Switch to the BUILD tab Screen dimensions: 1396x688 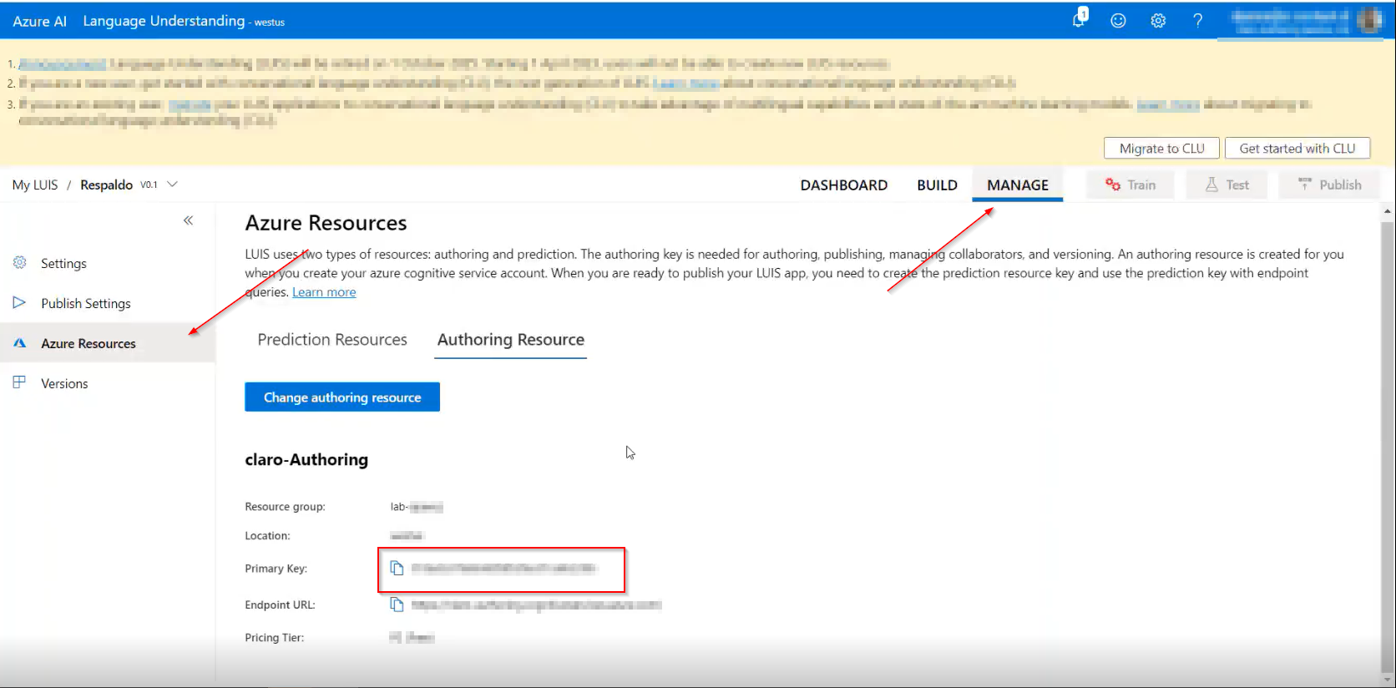(937, 185)
